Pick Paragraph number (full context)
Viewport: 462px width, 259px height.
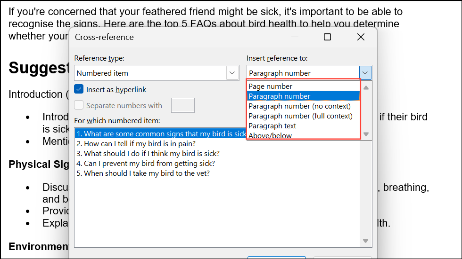pos(300,116)
